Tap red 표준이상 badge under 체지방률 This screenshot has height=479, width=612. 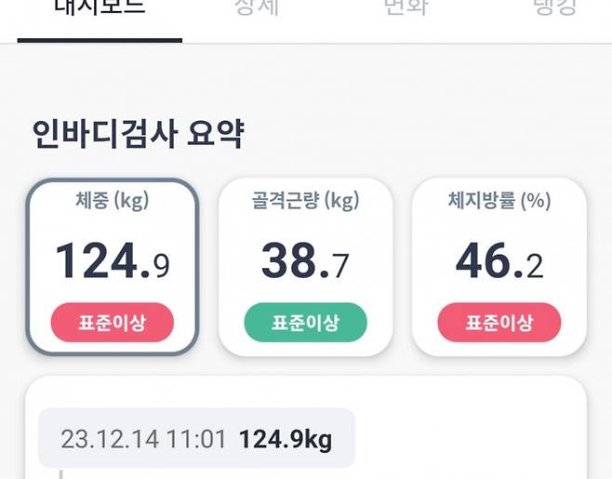click(499, 323)
